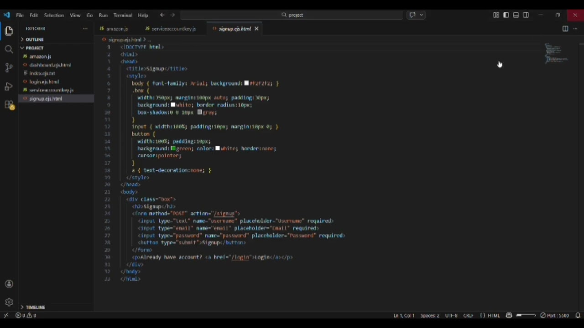Open the Copilot chat icon

[412, 15]
